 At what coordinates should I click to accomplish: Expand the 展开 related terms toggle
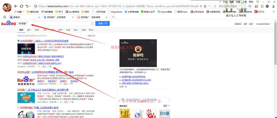click(167, 106)
